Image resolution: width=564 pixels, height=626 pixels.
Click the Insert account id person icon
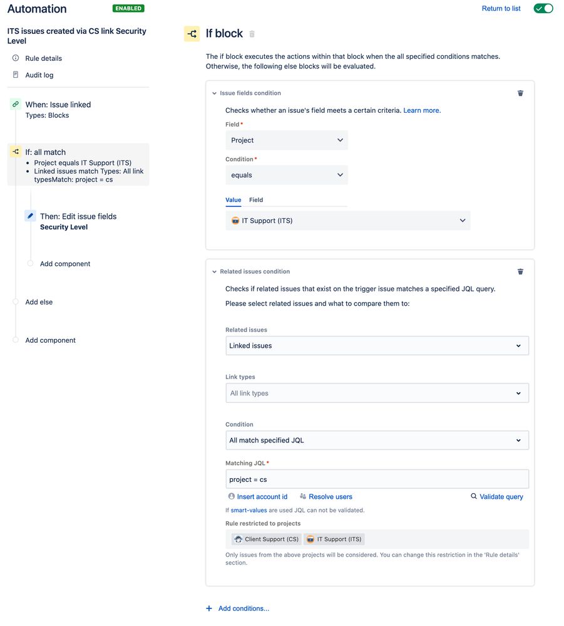click(x=232, y=496)
